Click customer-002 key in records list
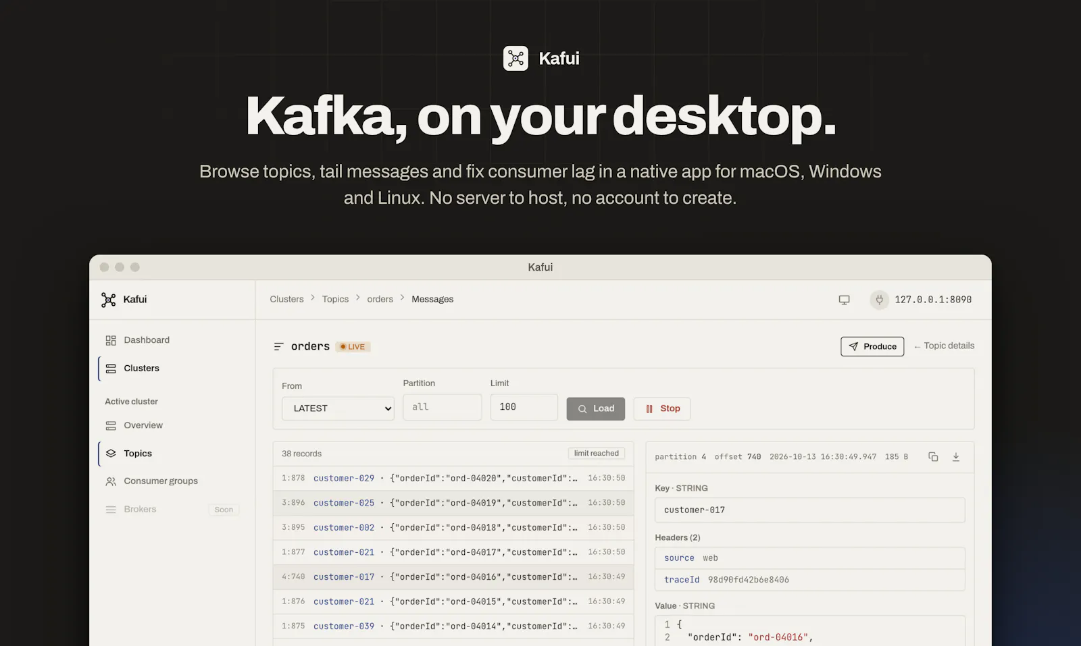Viewport: 1081px width, 646px height. coord(344,527)
